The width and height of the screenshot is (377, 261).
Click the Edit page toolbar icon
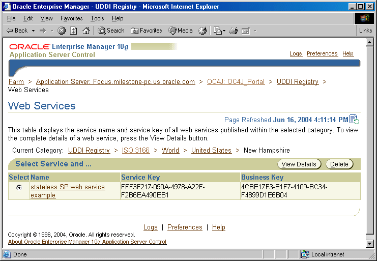[246, 31]
